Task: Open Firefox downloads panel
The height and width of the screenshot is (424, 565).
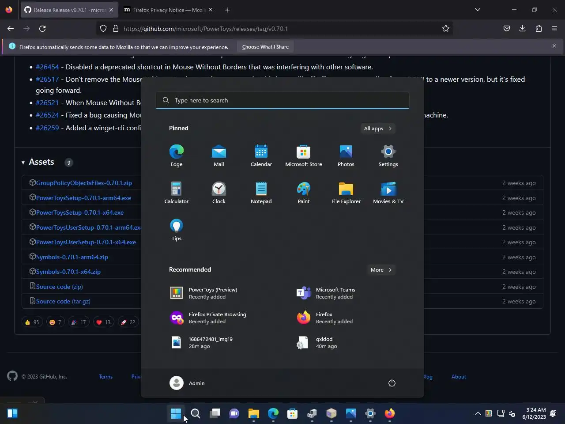Action: point(522,29)
